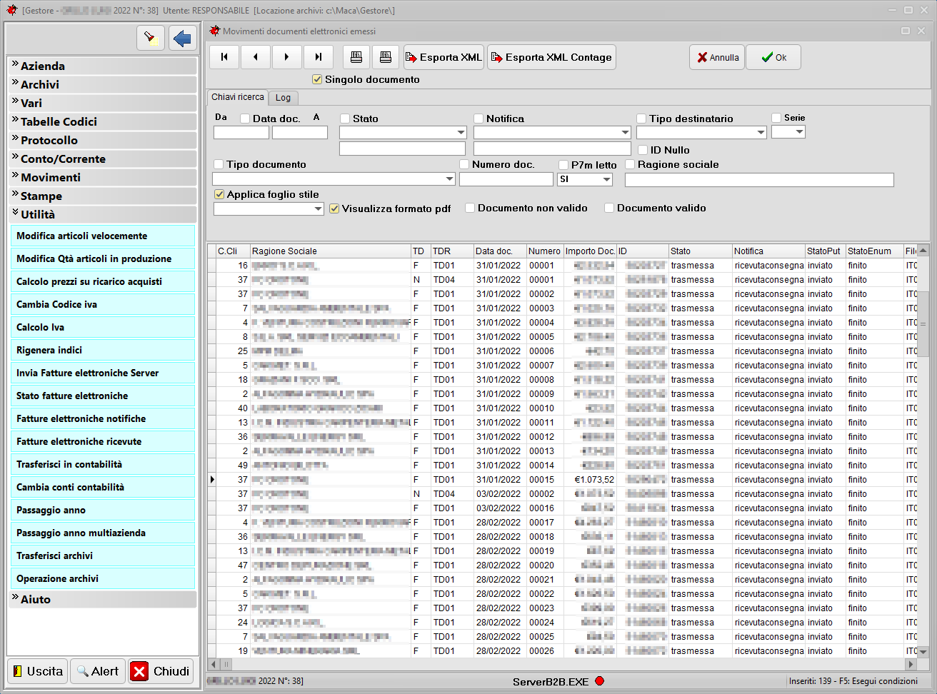Image resolution: width=937 pixels, height=694 pixels.
Task: Click the blue back arrow icon
Action: pyautogui.click(x=183, y=38)
